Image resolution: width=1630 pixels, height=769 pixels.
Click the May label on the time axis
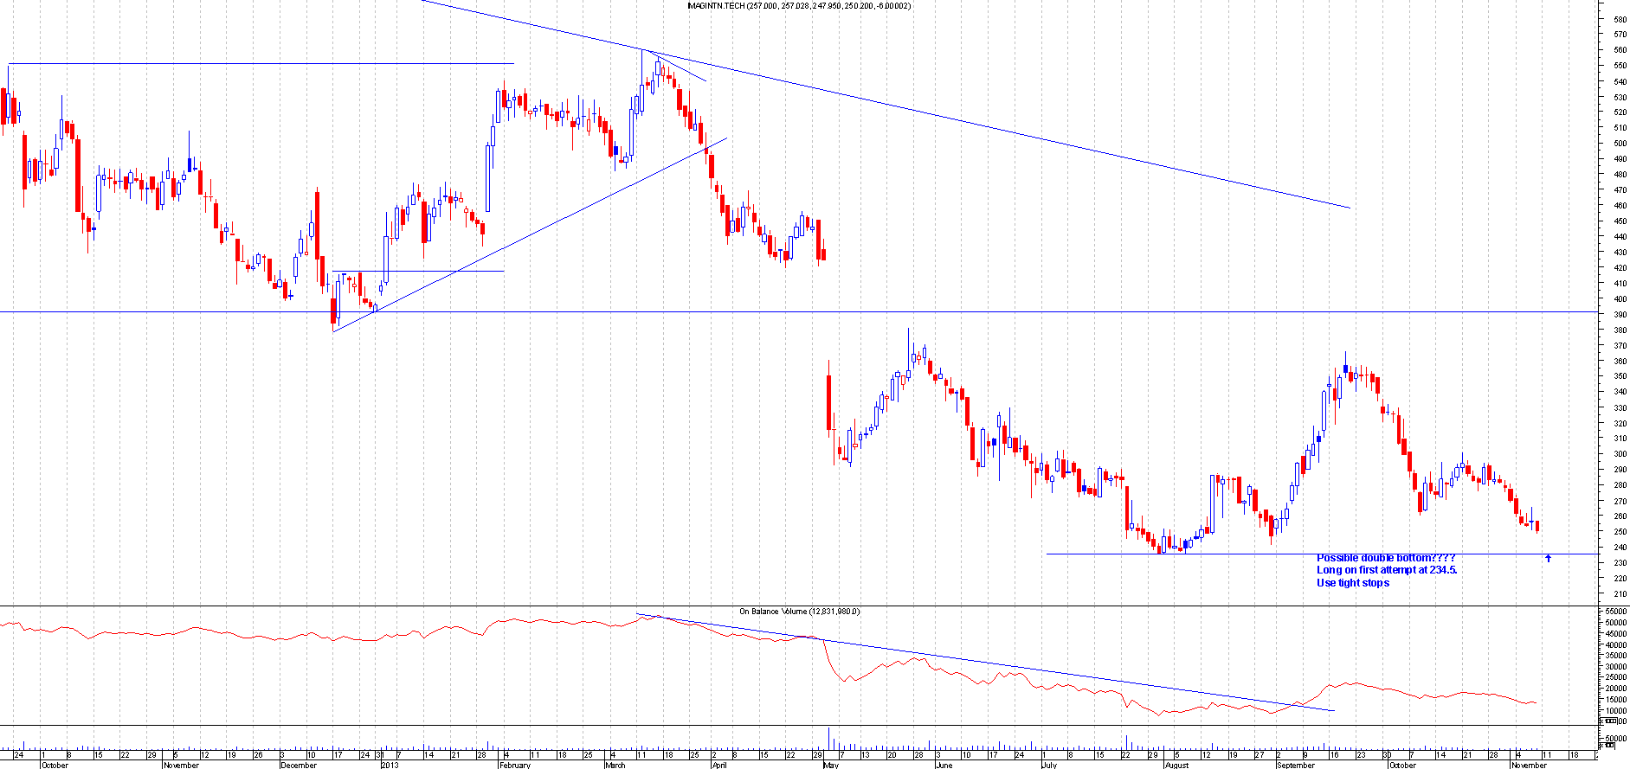pos(831,765)
